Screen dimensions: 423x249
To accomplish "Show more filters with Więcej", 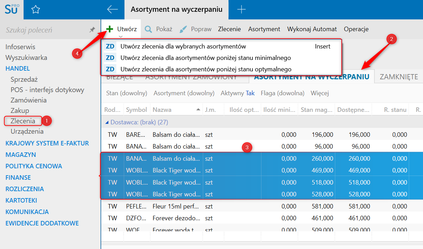I will [x=320, y=93].
